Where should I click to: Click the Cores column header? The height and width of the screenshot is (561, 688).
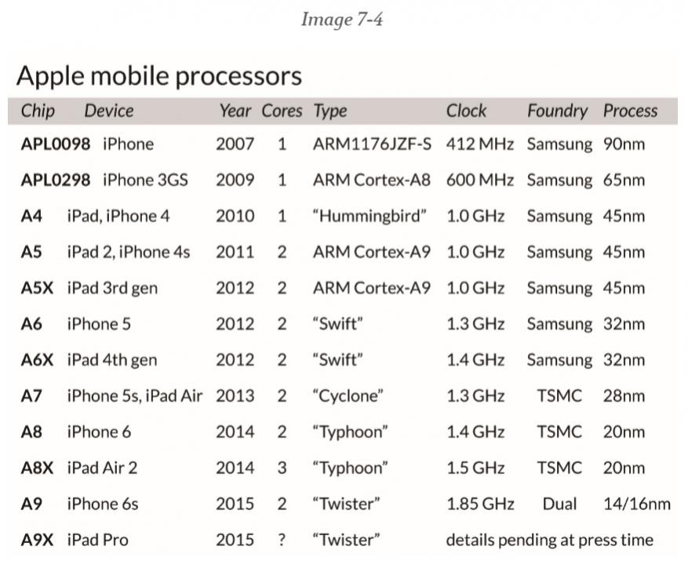(282, 111)
